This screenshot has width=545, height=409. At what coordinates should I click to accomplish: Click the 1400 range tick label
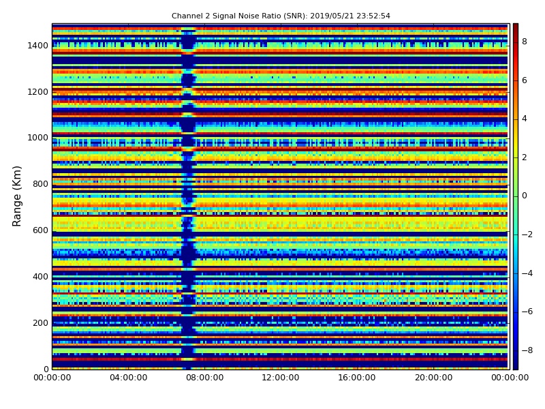(x=38, y=46)
